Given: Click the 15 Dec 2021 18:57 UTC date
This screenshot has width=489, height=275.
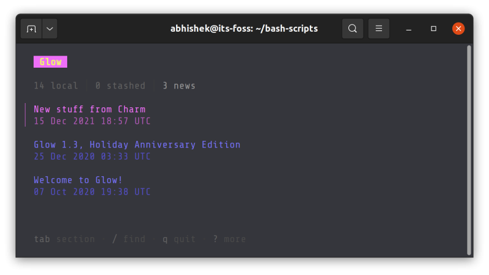Looking at the screenshot, I should (92, 121).
